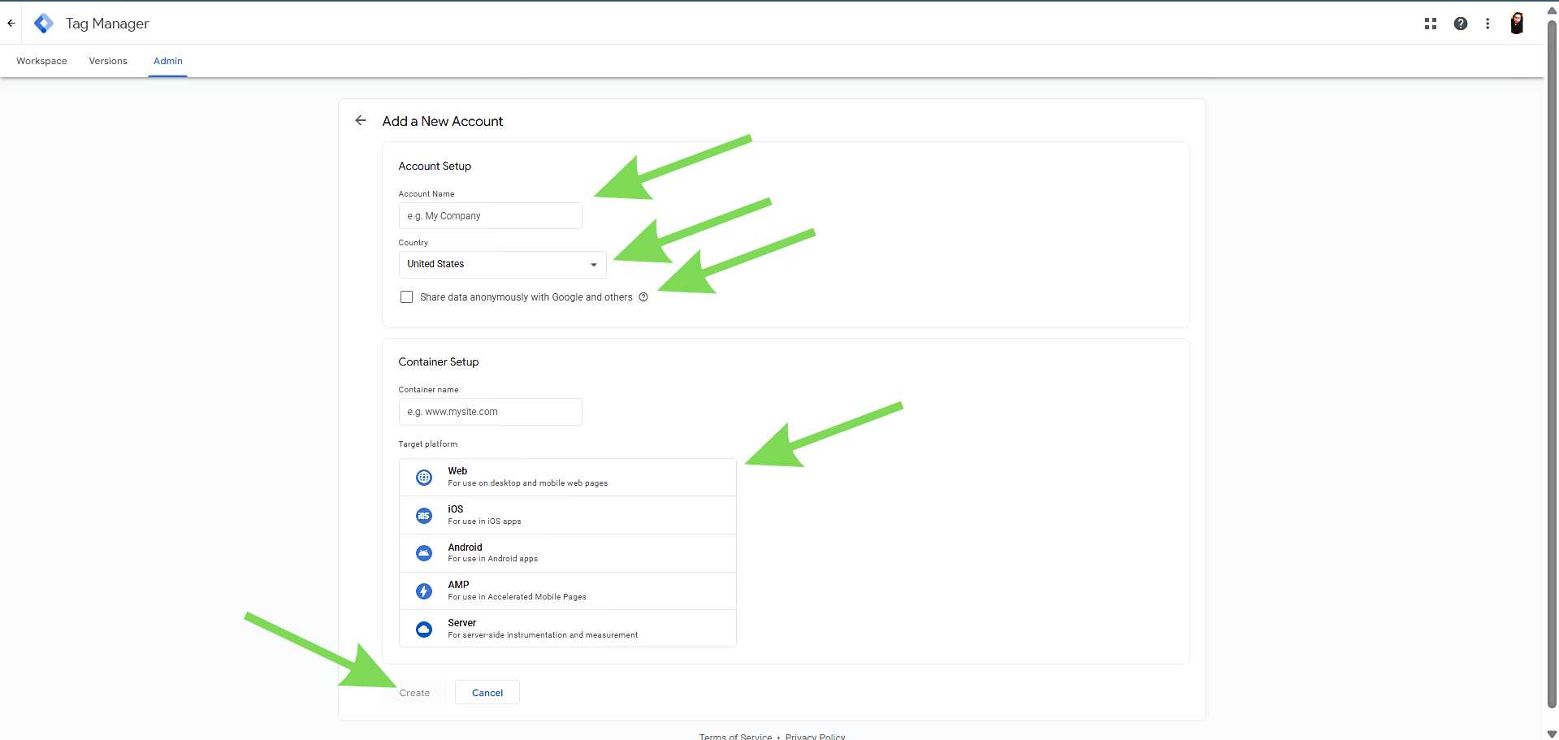
Task: Open the Google apps grid icon
Action: click(1430, 24)
